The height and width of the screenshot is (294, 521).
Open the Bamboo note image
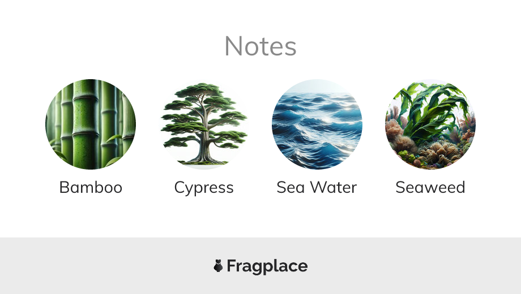tap(91, 124)
